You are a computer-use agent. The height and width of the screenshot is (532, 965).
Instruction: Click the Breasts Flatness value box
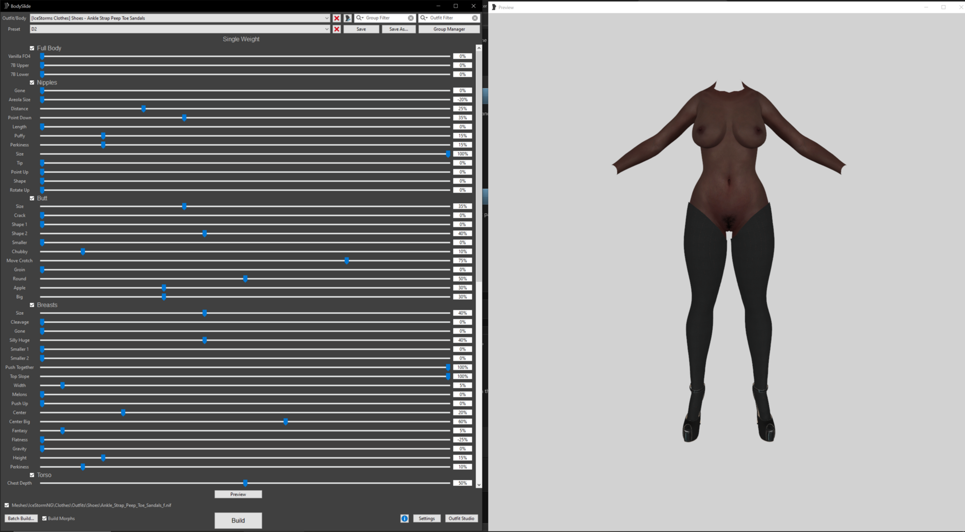(462, 439)
